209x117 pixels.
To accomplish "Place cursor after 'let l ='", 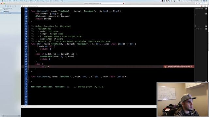I will 49,67.
